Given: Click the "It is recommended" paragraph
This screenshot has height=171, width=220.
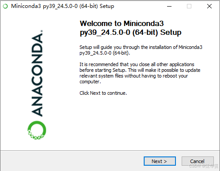Looking at the screenshot, I should (140, 73).
